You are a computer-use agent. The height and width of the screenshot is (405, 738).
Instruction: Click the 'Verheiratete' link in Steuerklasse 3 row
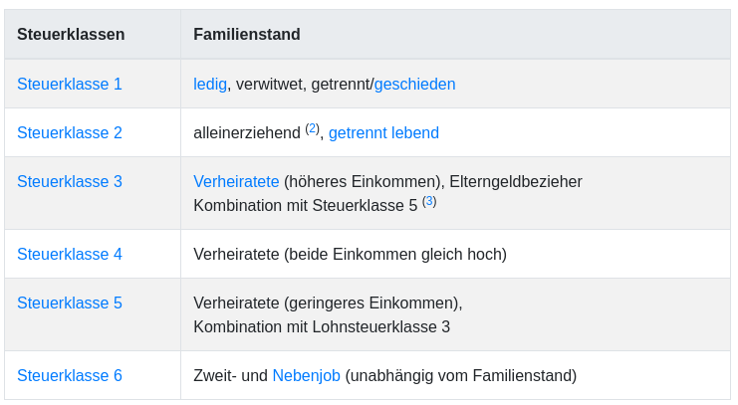pos(236,181)
